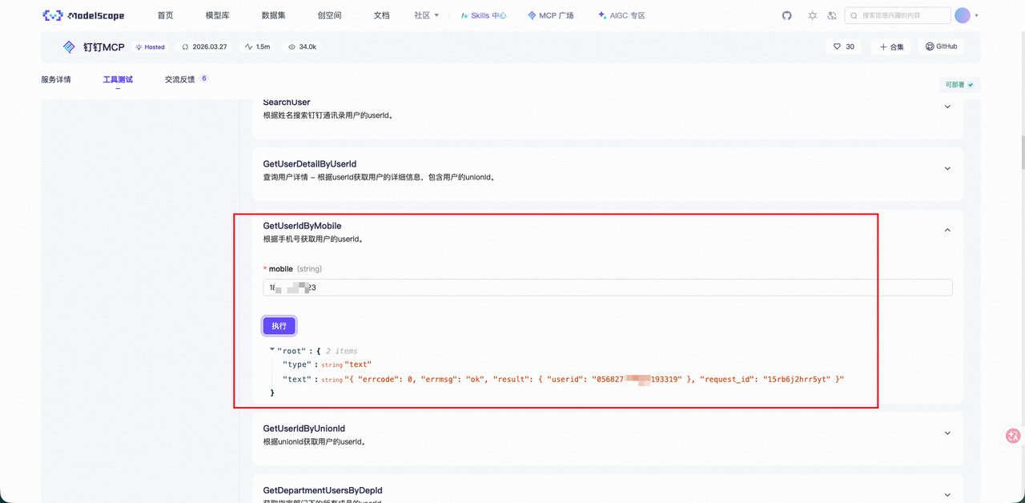The image size is (1025, 503).
Task: Open the GitHub icon in top navigation
Action: [x=786, y=15]
